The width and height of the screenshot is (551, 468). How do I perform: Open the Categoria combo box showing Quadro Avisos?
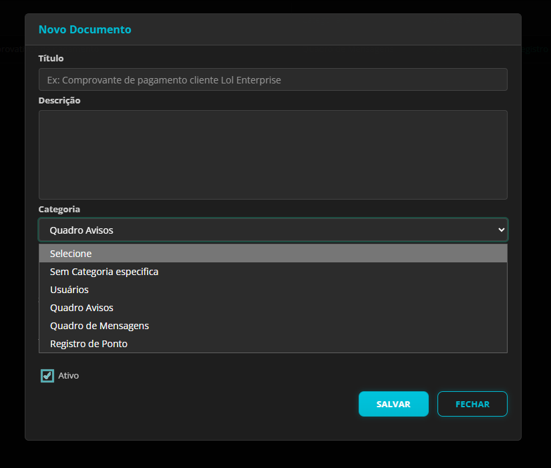(267, 230)
